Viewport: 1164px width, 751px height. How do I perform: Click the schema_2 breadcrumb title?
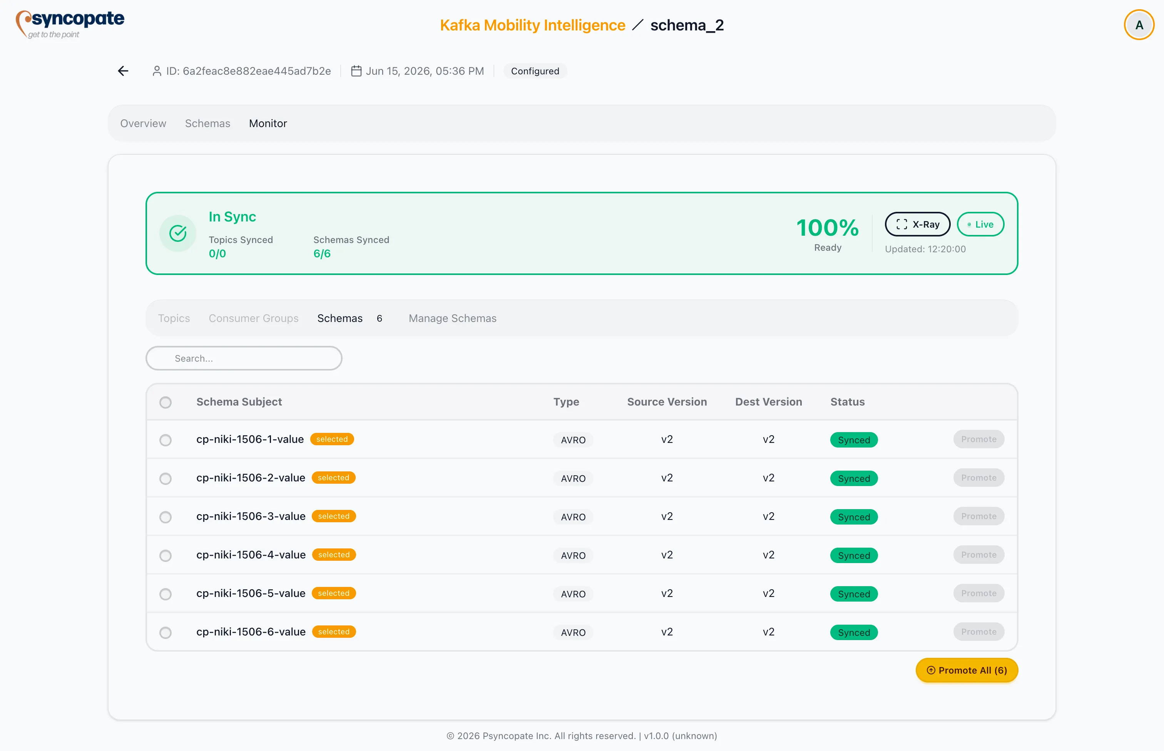click(x=687, y=25)
